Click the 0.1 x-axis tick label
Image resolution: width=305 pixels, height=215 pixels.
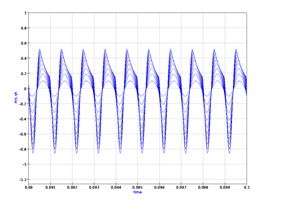(x=247, y=187)
